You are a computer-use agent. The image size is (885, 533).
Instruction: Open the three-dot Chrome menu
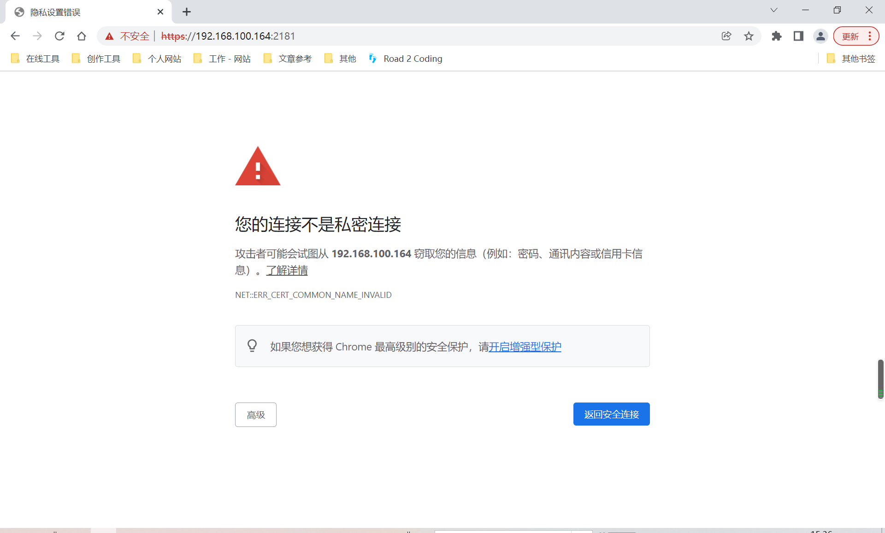tap(869, 36)
